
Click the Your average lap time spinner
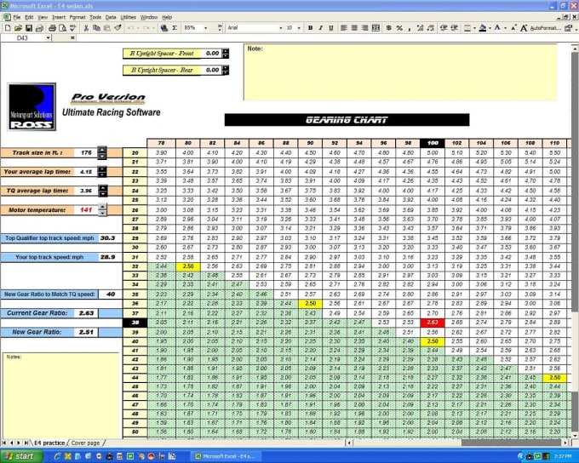tap(102, 172)
